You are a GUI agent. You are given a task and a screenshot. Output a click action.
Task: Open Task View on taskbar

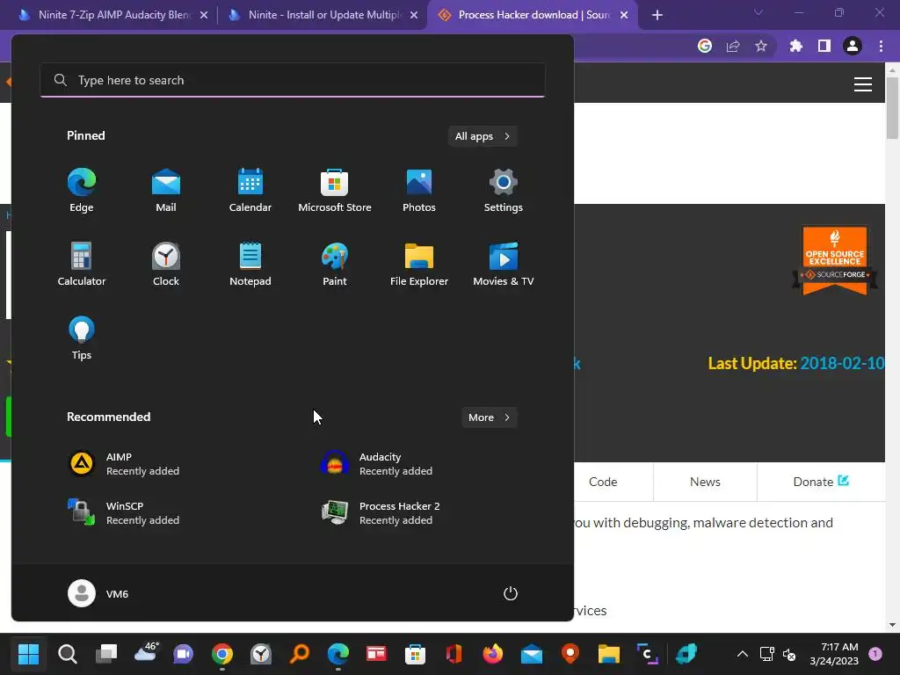click(106, 653)
